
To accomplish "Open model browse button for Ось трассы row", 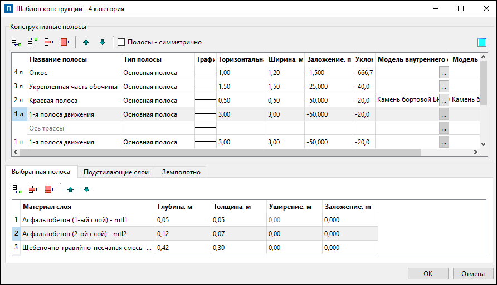I will point(444,128).
